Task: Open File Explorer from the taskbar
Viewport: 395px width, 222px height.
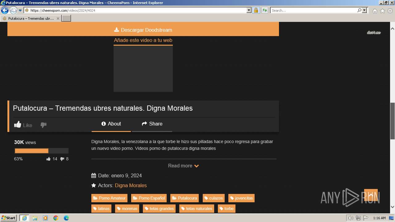Action: click(x=35, y=218)
